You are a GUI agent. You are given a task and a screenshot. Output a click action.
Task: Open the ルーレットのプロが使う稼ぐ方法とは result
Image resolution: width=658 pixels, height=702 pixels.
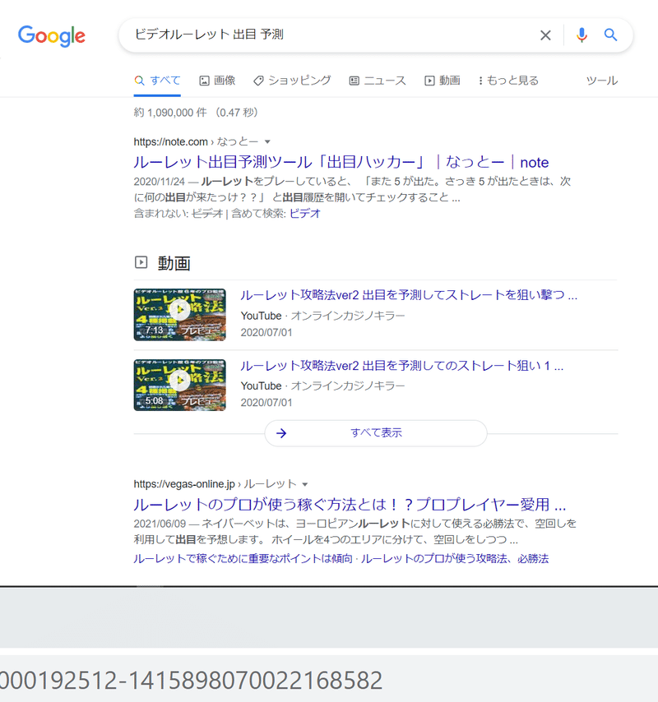pos(350,505)
